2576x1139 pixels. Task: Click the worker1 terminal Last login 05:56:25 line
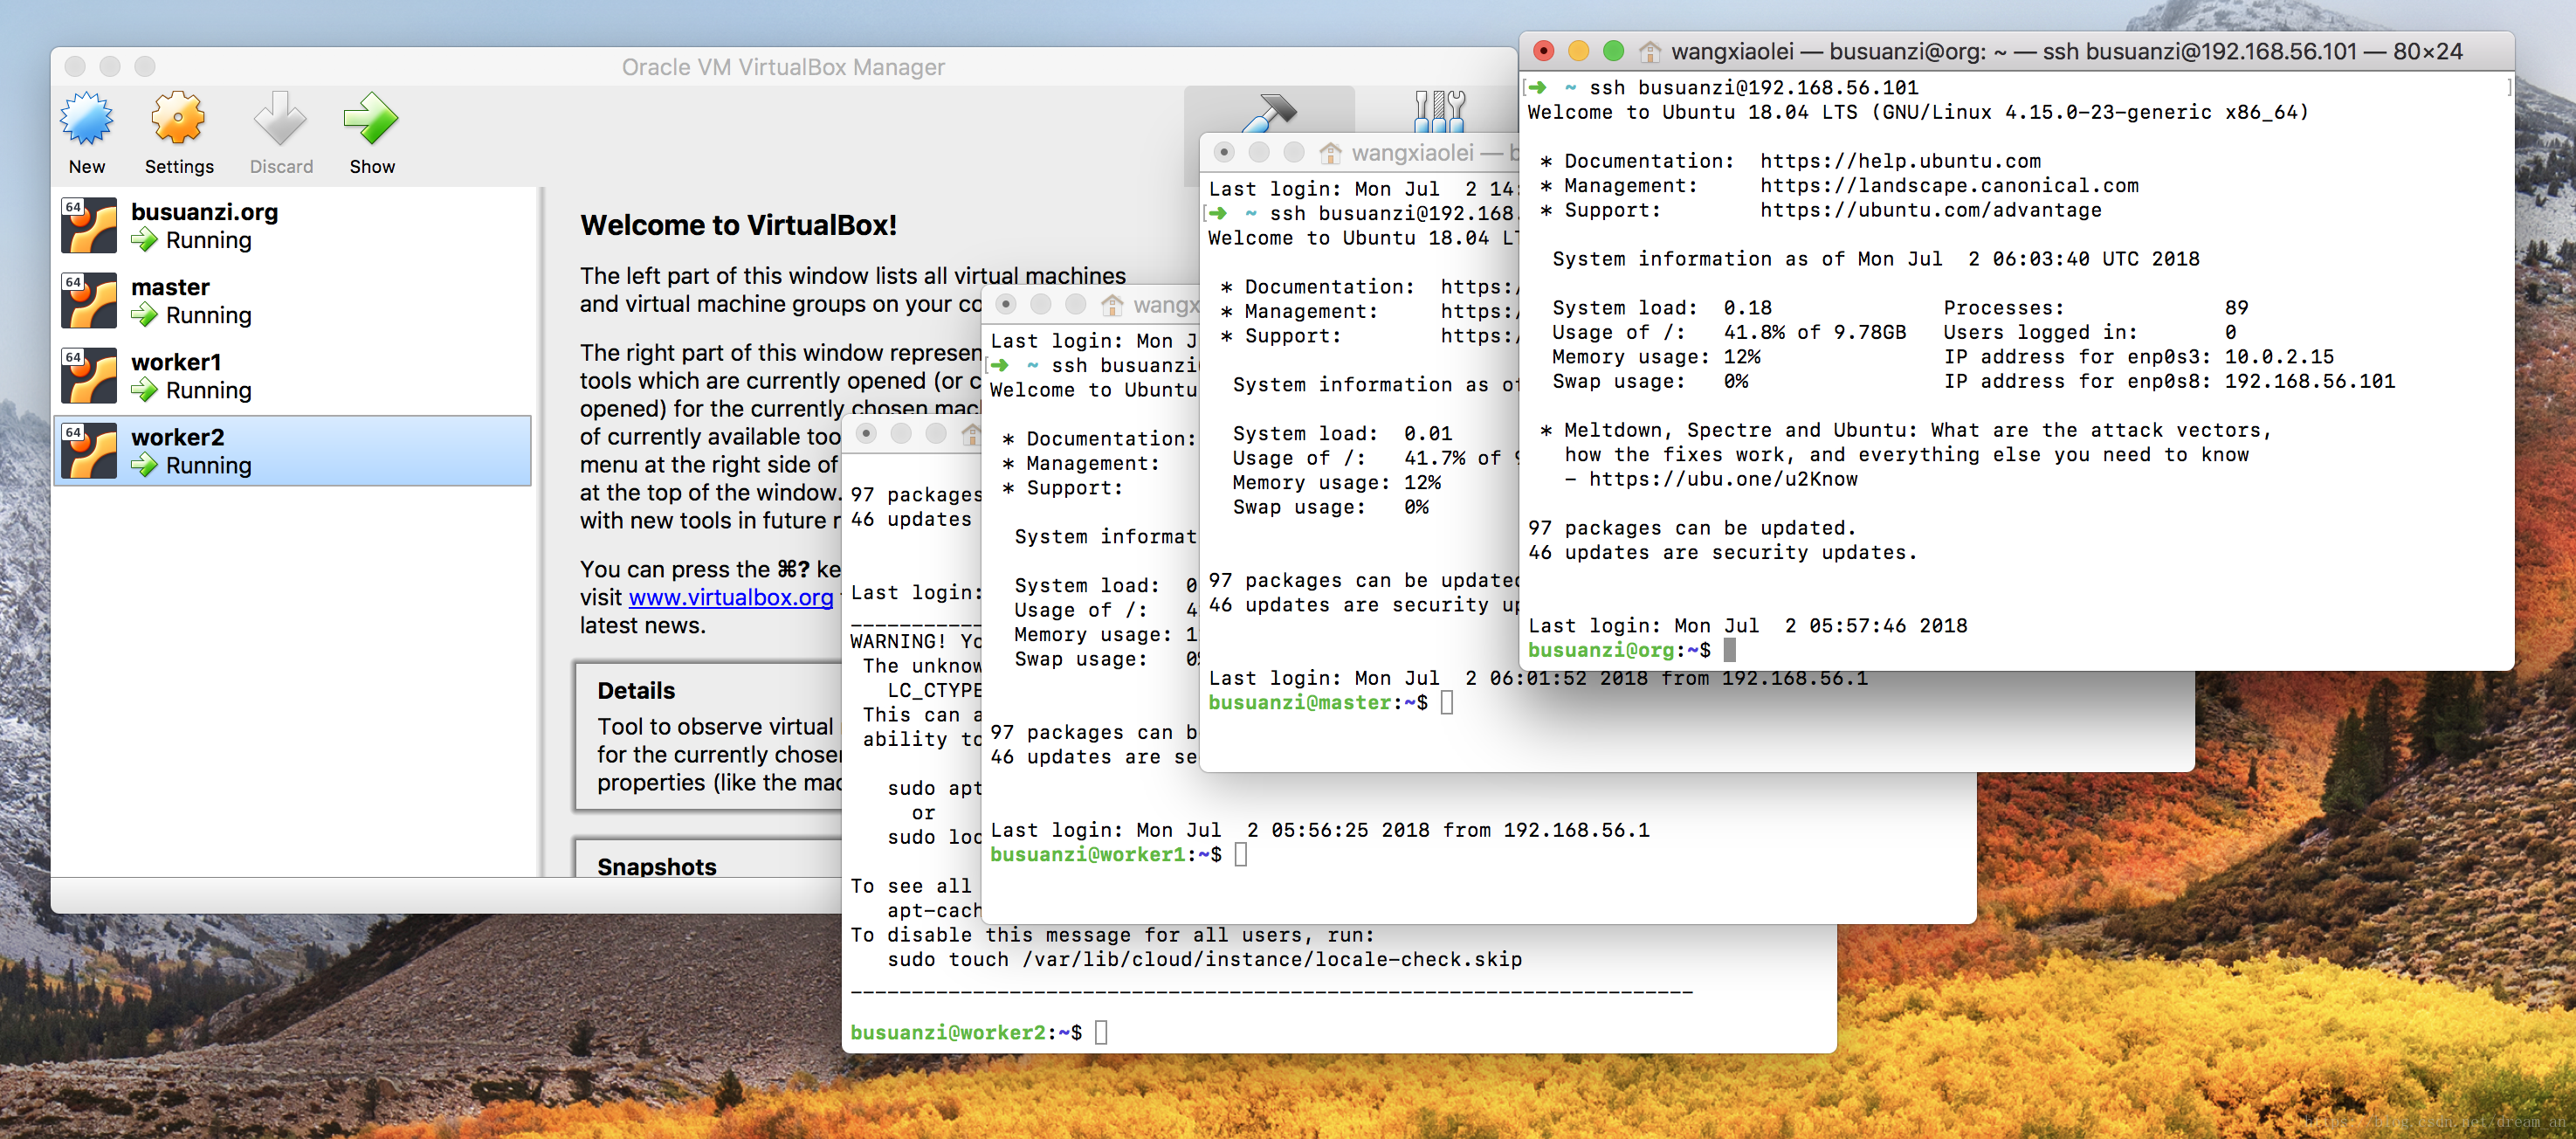point(1319,831)
